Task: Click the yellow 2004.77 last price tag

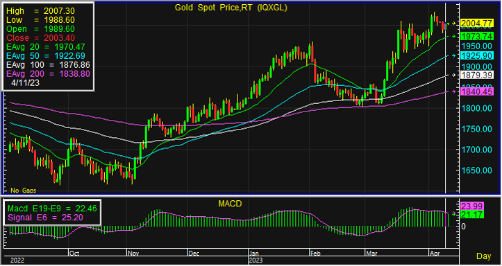Action: [x=477, y=23]
